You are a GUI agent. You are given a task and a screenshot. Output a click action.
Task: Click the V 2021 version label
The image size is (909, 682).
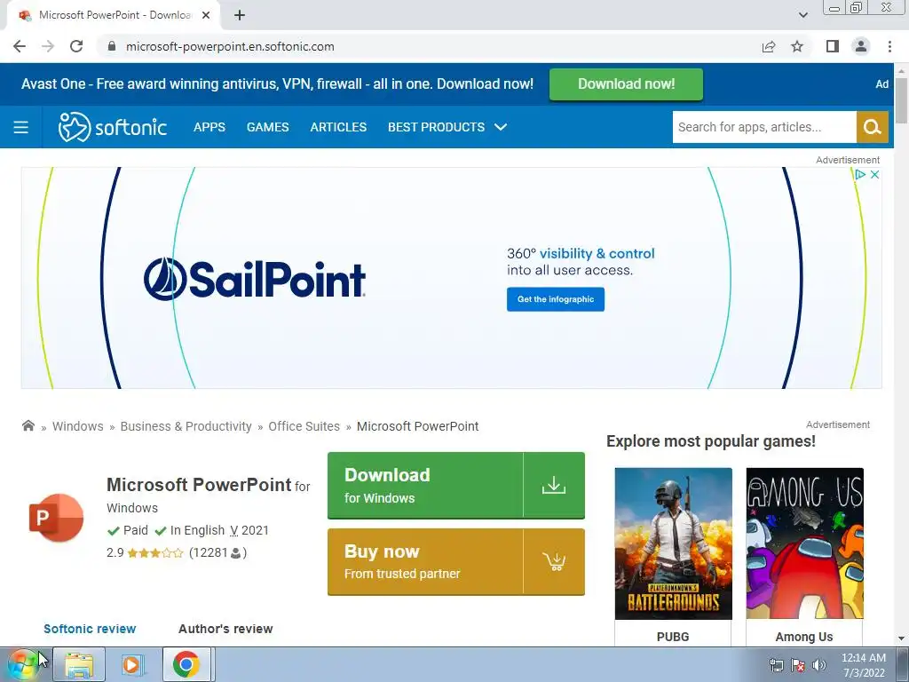tap(249, 530)
